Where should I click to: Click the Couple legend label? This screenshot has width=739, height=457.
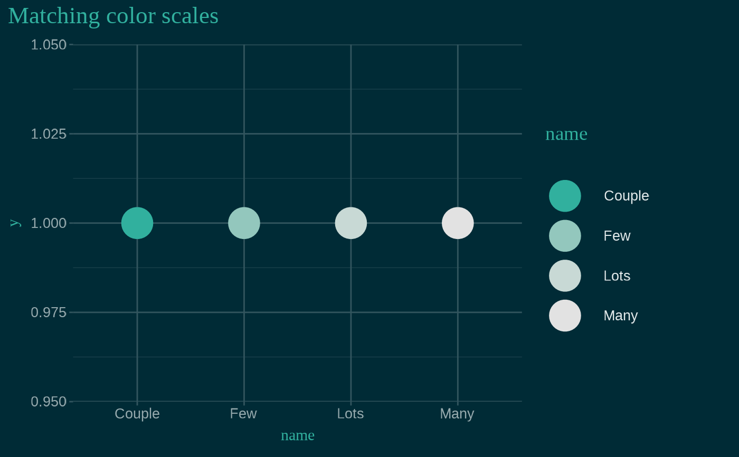[627, 196]
